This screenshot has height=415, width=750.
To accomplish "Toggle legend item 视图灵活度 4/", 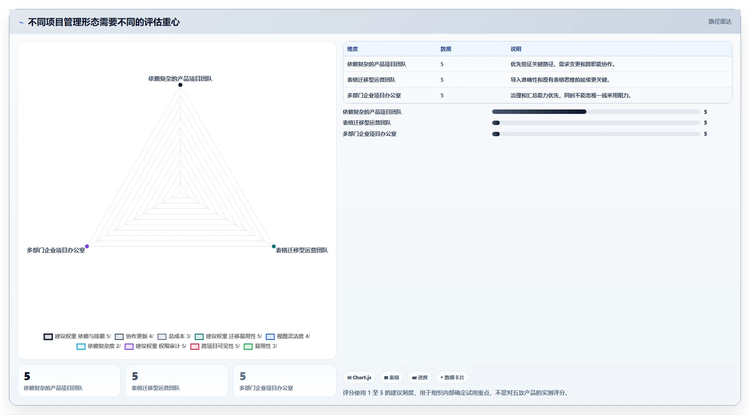I will coord(288,336).
